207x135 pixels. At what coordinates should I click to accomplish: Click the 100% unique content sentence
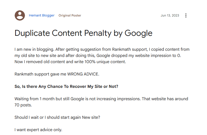pyautogui.click(x=70, y=62)
